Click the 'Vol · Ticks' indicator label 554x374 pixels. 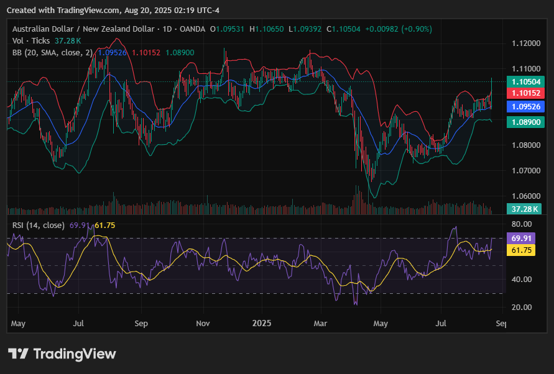[x=31, y=40]
